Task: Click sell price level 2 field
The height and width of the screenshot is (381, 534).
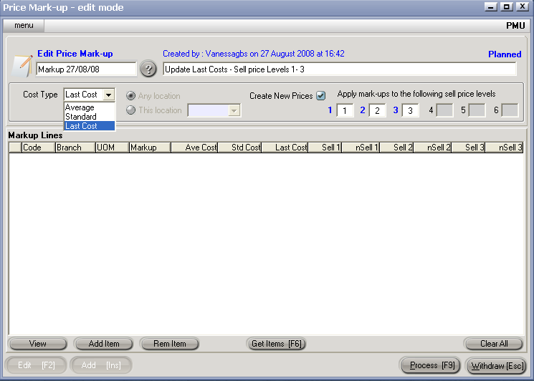Action: 377,110
